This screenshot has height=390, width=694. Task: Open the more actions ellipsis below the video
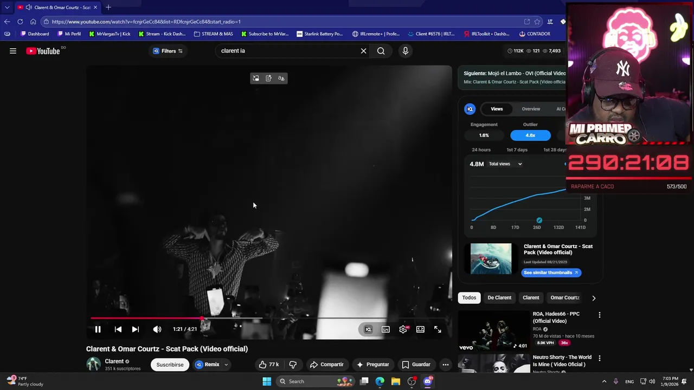point(445,365)
